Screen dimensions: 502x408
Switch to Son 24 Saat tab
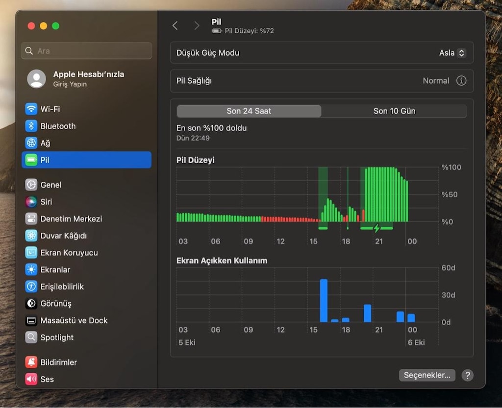click(x=249, y=111)
